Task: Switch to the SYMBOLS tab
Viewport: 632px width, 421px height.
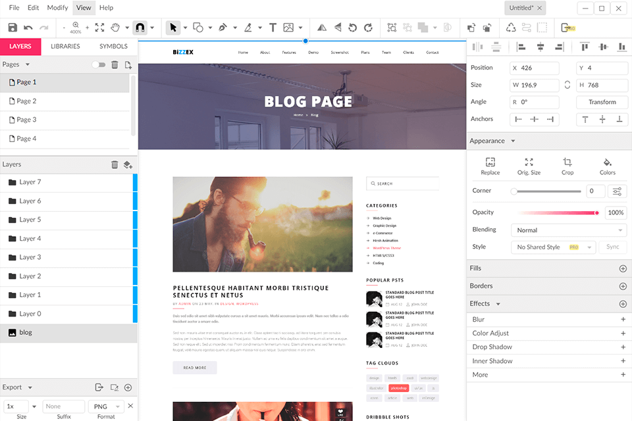Action: coord(113,46)
